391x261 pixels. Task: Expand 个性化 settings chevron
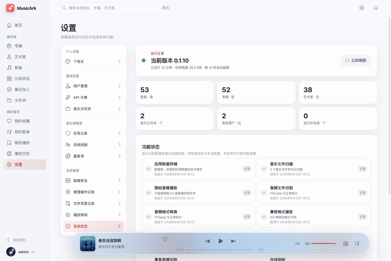[119, 61]
